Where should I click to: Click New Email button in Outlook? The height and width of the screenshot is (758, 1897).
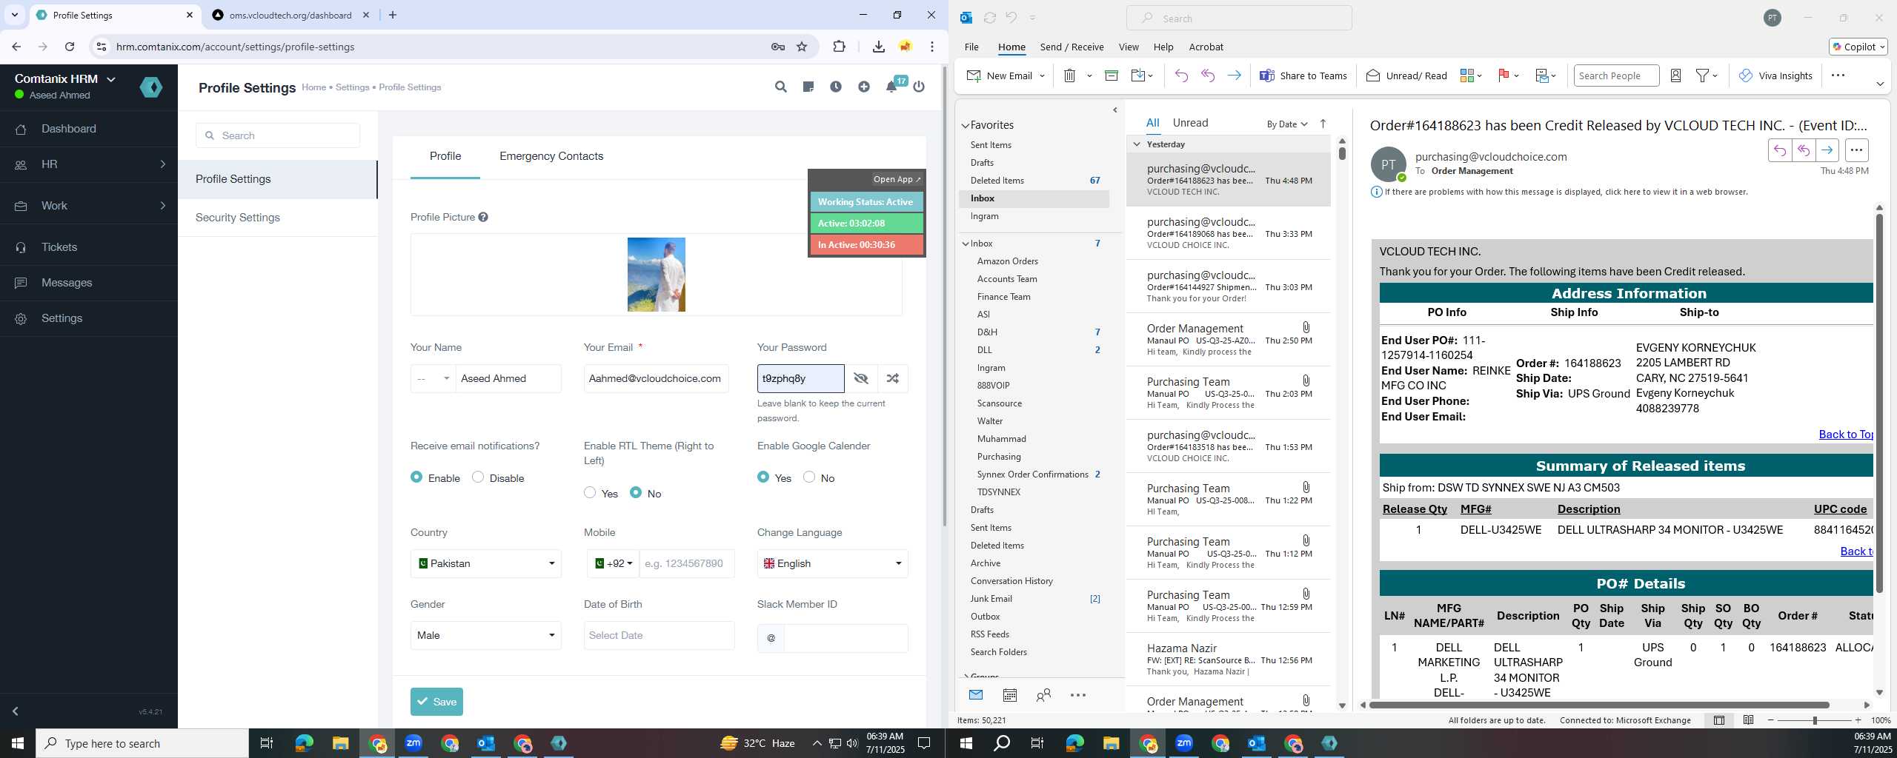[1000, 76]
